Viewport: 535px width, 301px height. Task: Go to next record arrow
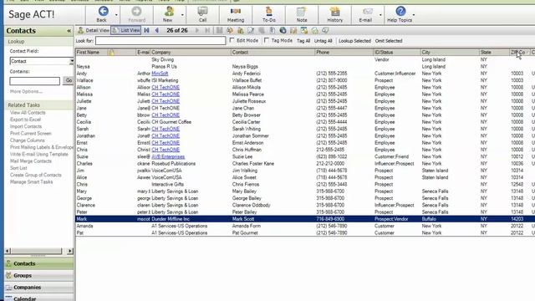pyautogui.click(x=197, y=30)
